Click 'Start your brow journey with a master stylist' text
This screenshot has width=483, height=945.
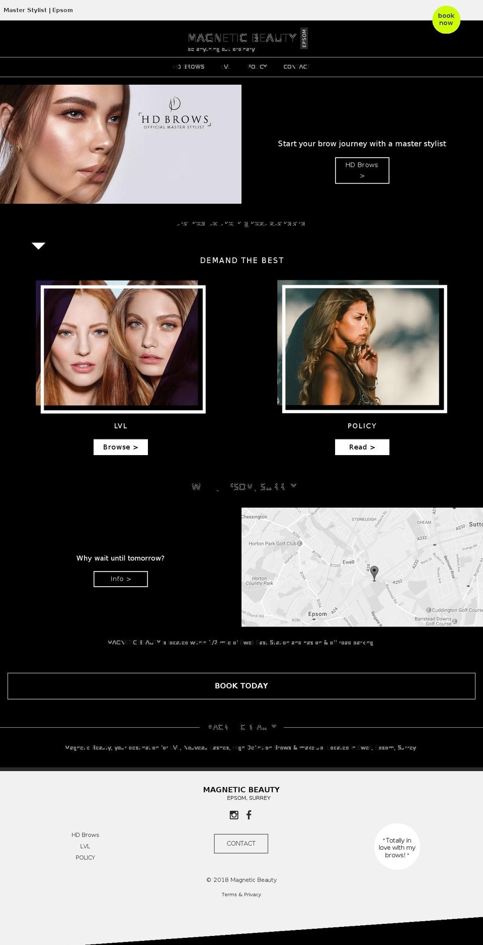click(x=362, y=144)
